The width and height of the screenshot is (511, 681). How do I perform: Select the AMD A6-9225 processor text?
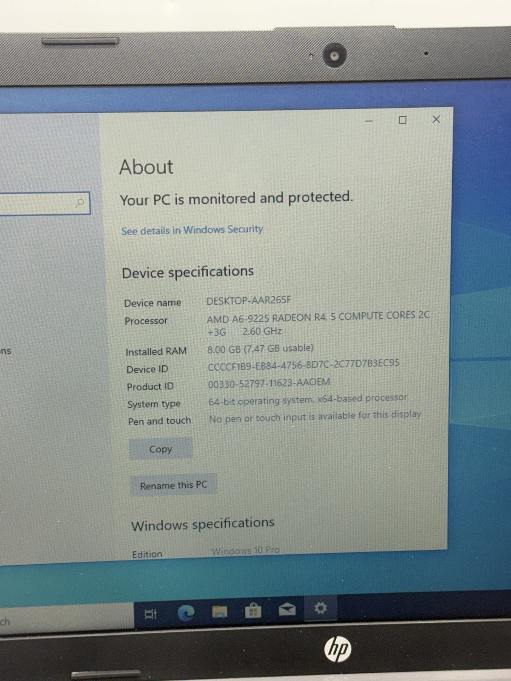(318, 323)
